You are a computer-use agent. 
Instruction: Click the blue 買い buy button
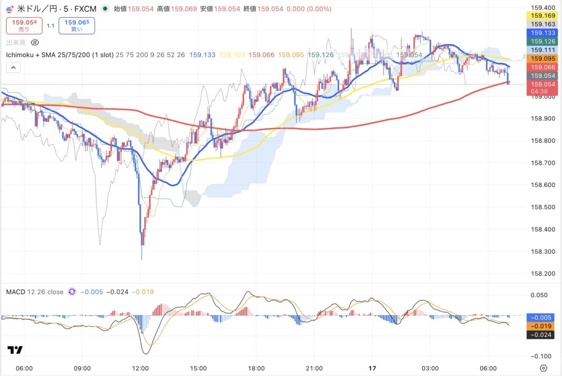pos(77,25)
